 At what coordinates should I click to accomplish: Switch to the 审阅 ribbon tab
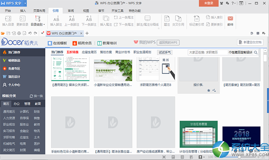click(x=71, y=11)
